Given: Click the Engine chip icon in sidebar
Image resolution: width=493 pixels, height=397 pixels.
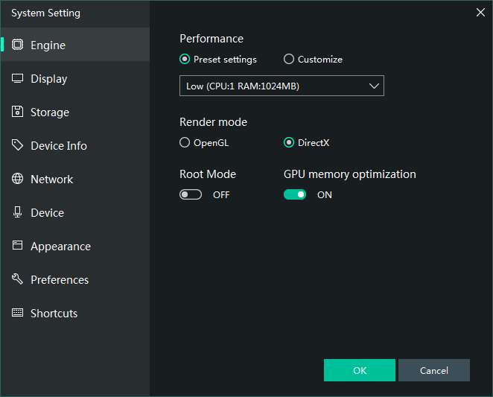Looking at the screenshot, I should click(17, 45).
